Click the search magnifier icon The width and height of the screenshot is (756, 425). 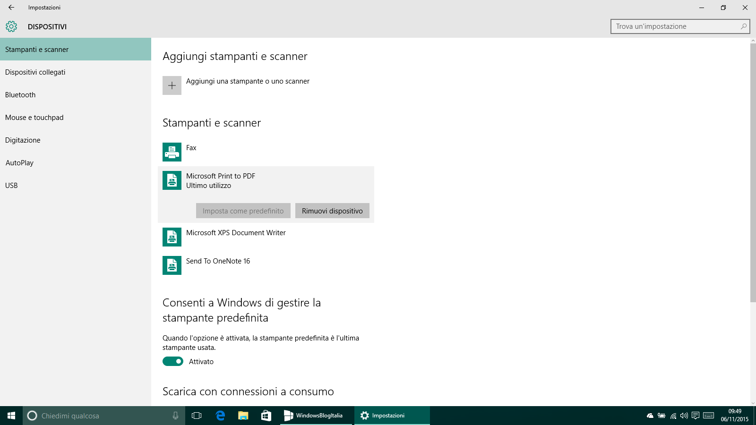pos(744,26)
